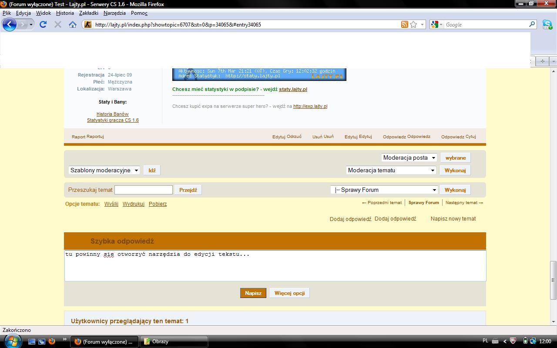Subscribe via the orange RSS feed icon
Screen dimensions: 557x348
405,25
